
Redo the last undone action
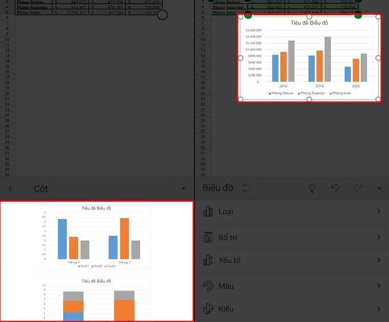(358, 188)
